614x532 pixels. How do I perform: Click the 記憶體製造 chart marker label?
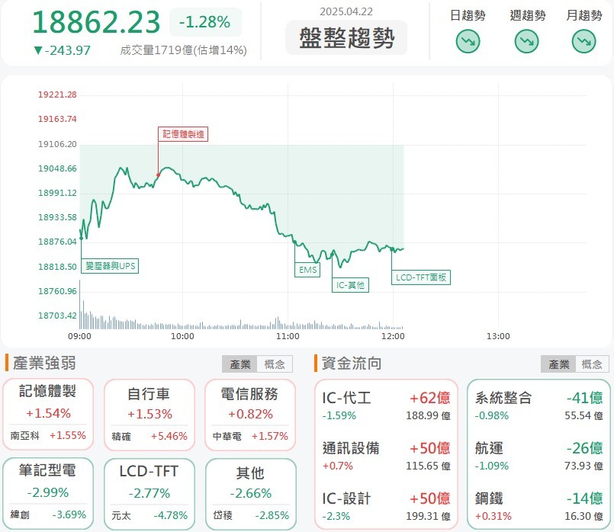tap(183, 134)
